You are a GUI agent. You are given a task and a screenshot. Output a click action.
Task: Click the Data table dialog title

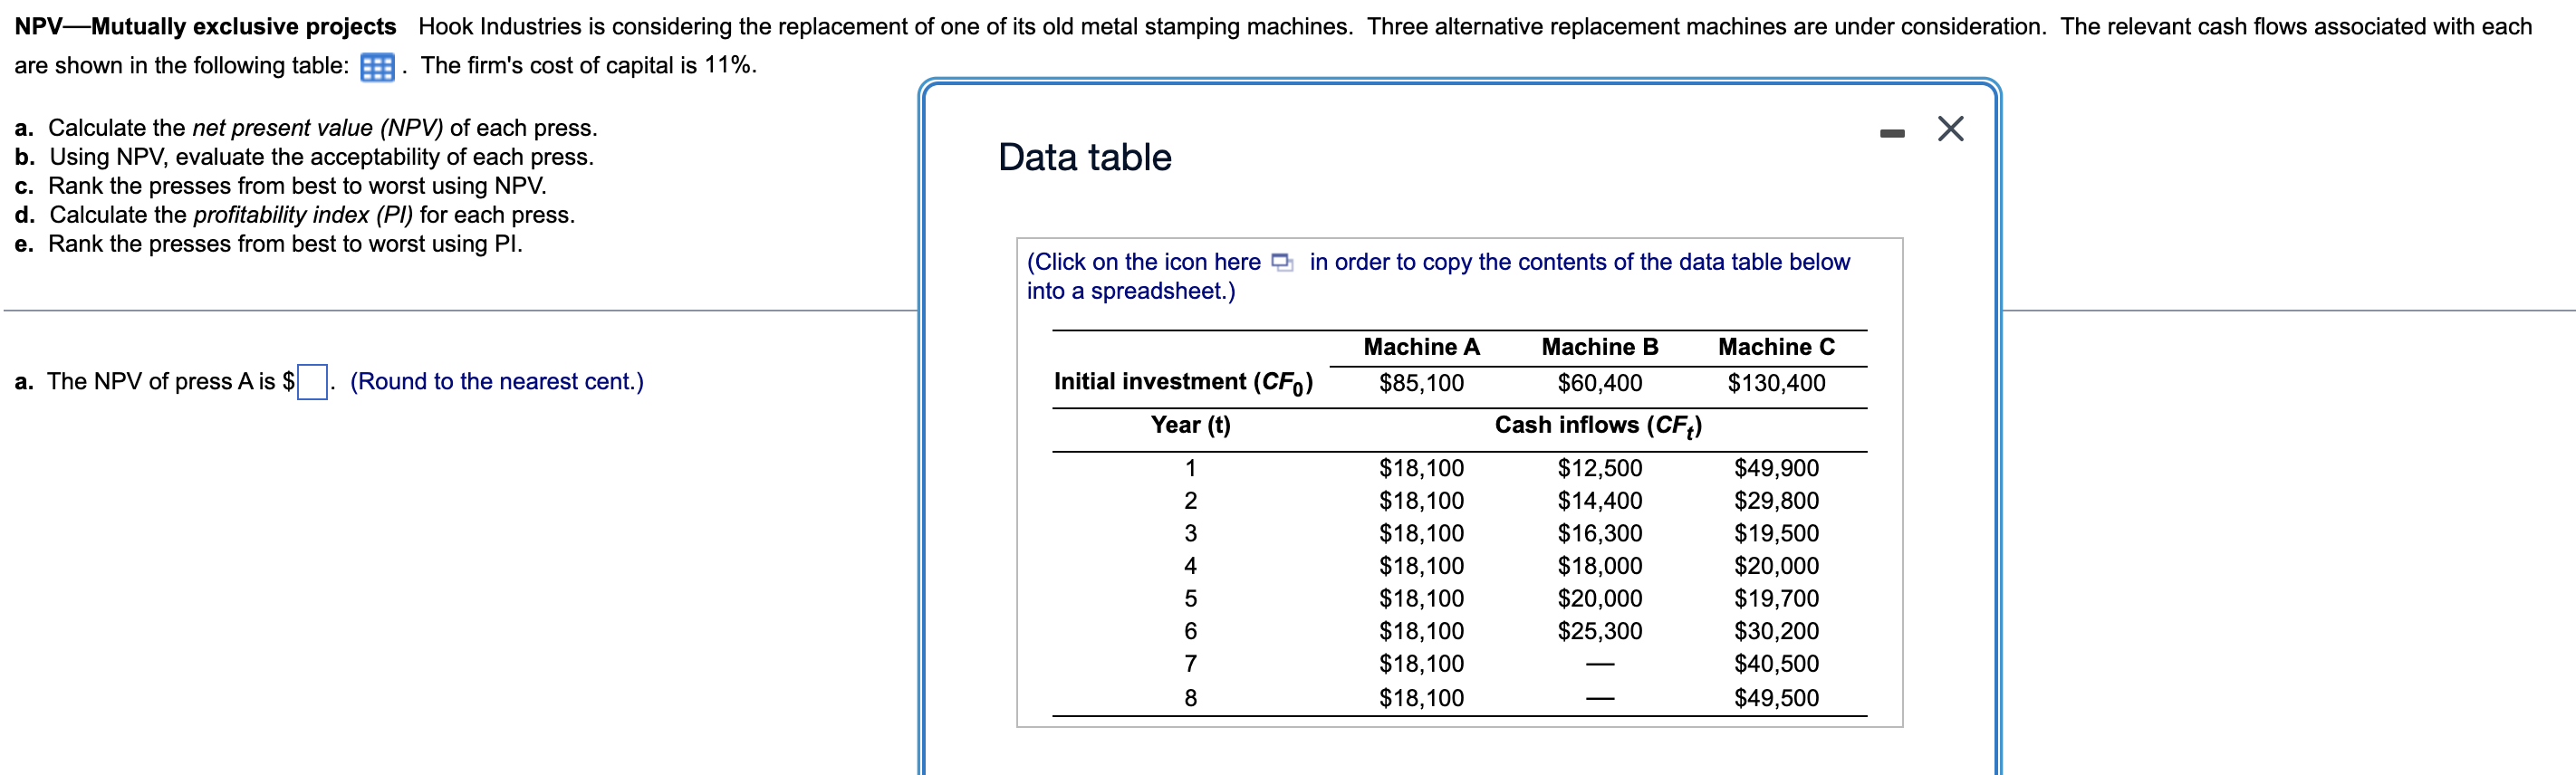coord(1084,158)
